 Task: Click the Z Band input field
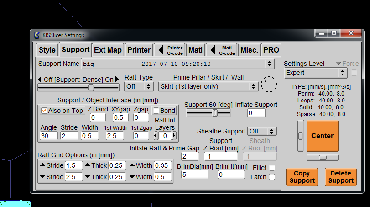click(x=98, y=117)
